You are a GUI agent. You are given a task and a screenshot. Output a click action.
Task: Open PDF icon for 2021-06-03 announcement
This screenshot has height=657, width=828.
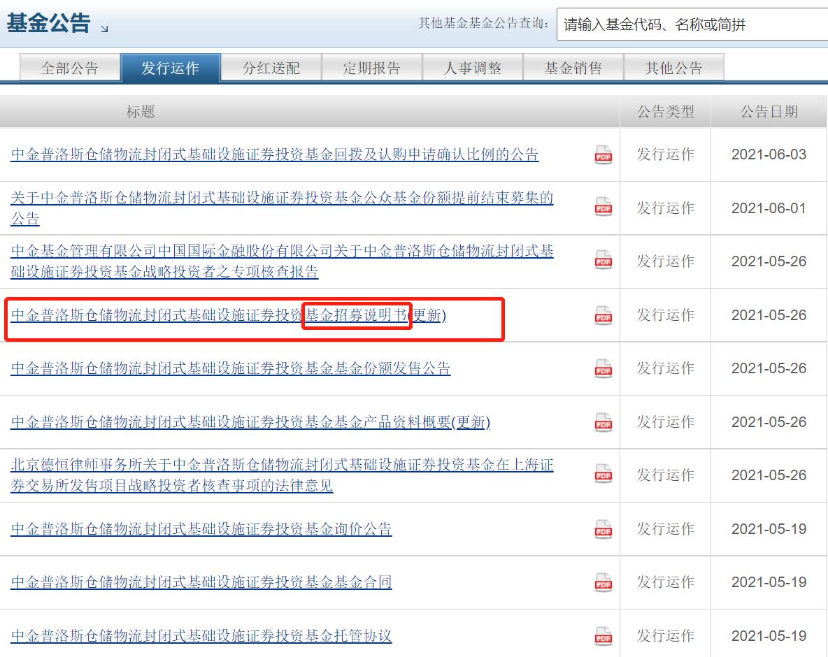coord(603,154)
